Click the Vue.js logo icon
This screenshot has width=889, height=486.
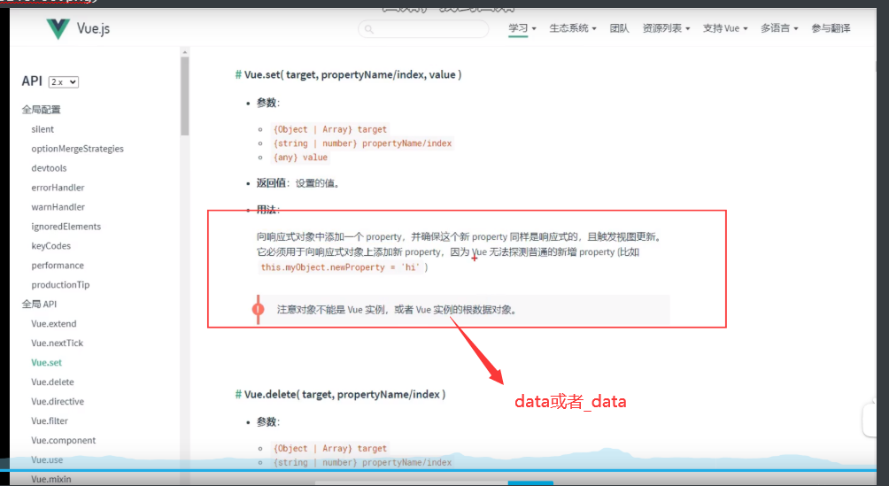click(58, 28)
